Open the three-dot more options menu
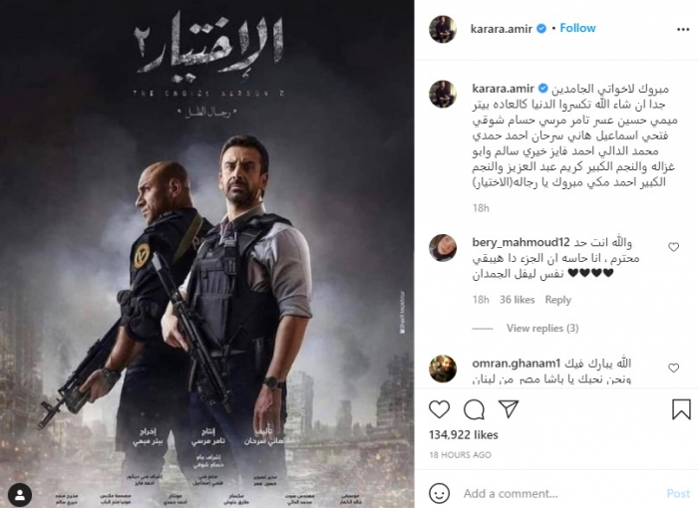This screenshot has width=698, height=508. click(x=683, y=29)
